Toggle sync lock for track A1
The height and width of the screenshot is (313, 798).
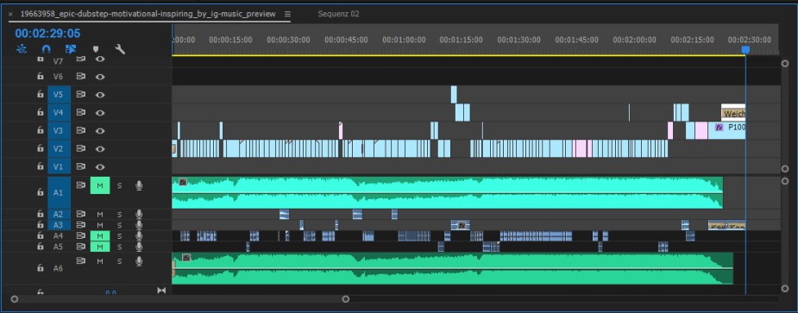coord(80,185)
